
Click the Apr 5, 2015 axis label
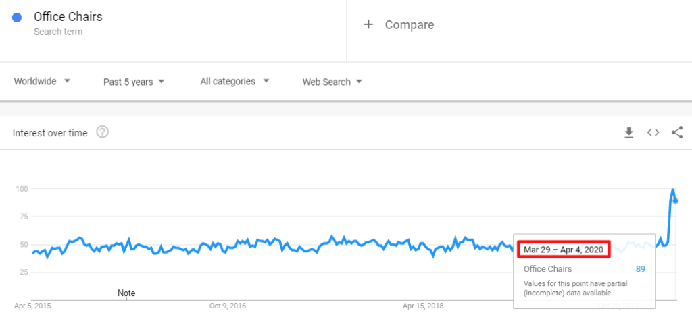tap(32, 306)
